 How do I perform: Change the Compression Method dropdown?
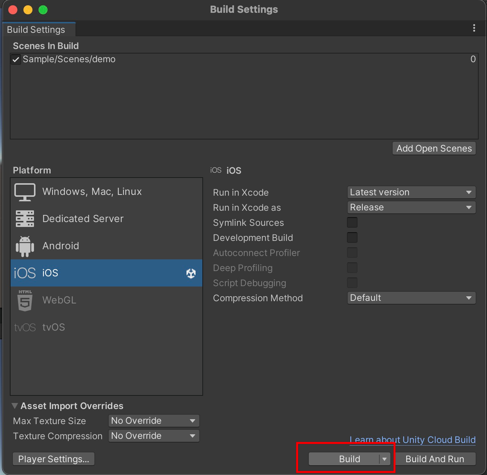411,298
